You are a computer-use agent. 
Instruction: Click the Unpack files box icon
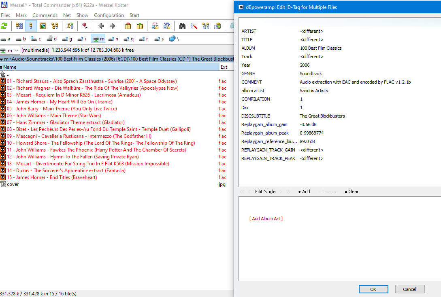[x=140, y=26]
